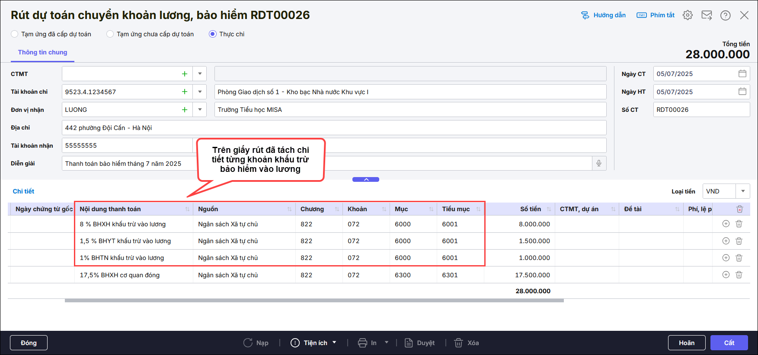Expand the Tiện ích menu arrow
The width and height of the screenshot is (758, 355).
pos(334,342)
